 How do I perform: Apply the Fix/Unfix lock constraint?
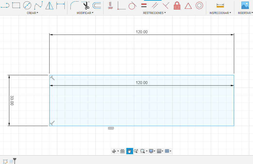pos(177,6)
